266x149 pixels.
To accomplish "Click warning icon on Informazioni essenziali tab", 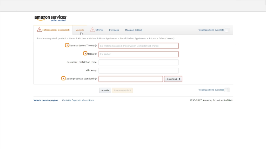I will 39,30.
